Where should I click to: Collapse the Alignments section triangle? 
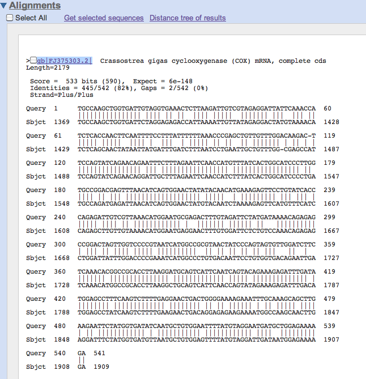[x=5, y=6]
